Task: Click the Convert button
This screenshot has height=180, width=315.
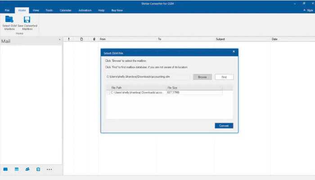Action: pos(224,126)
